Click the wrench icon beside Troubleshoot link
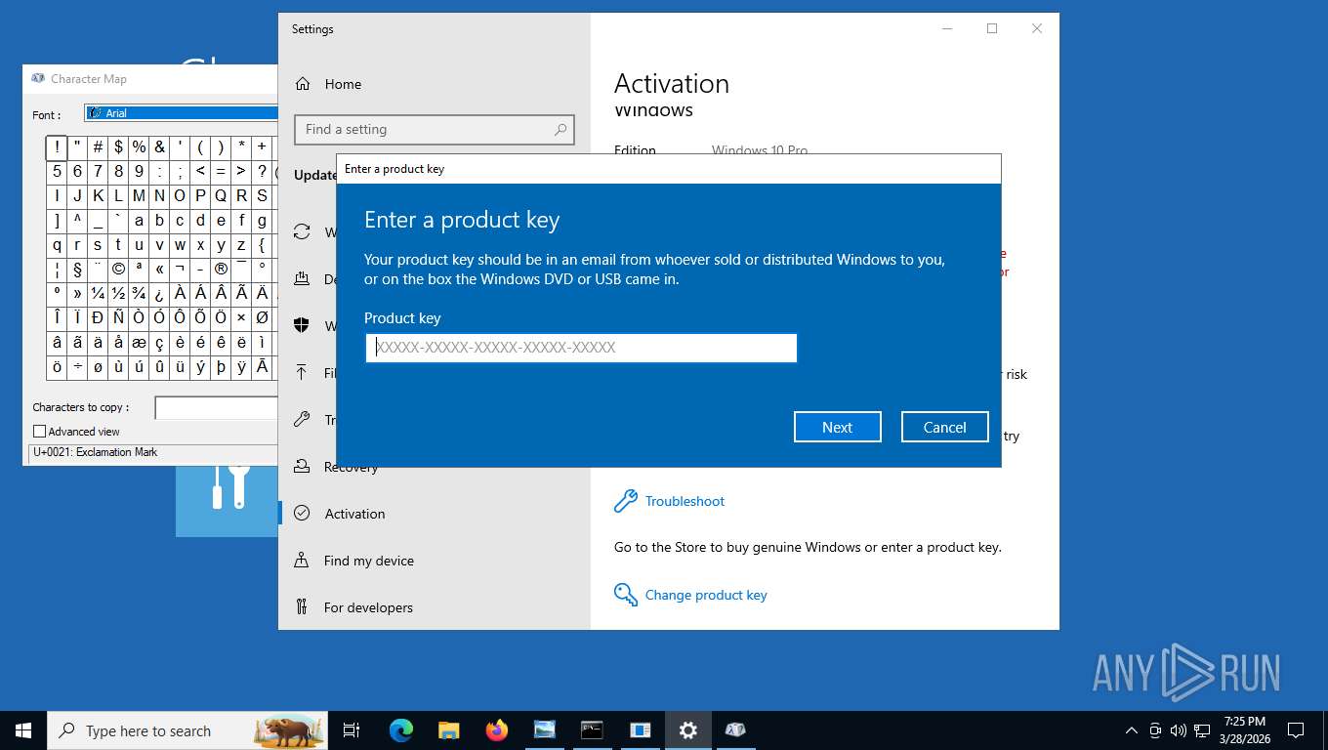1328x750 pixels. pyautogui.click(x=625, y=501)
